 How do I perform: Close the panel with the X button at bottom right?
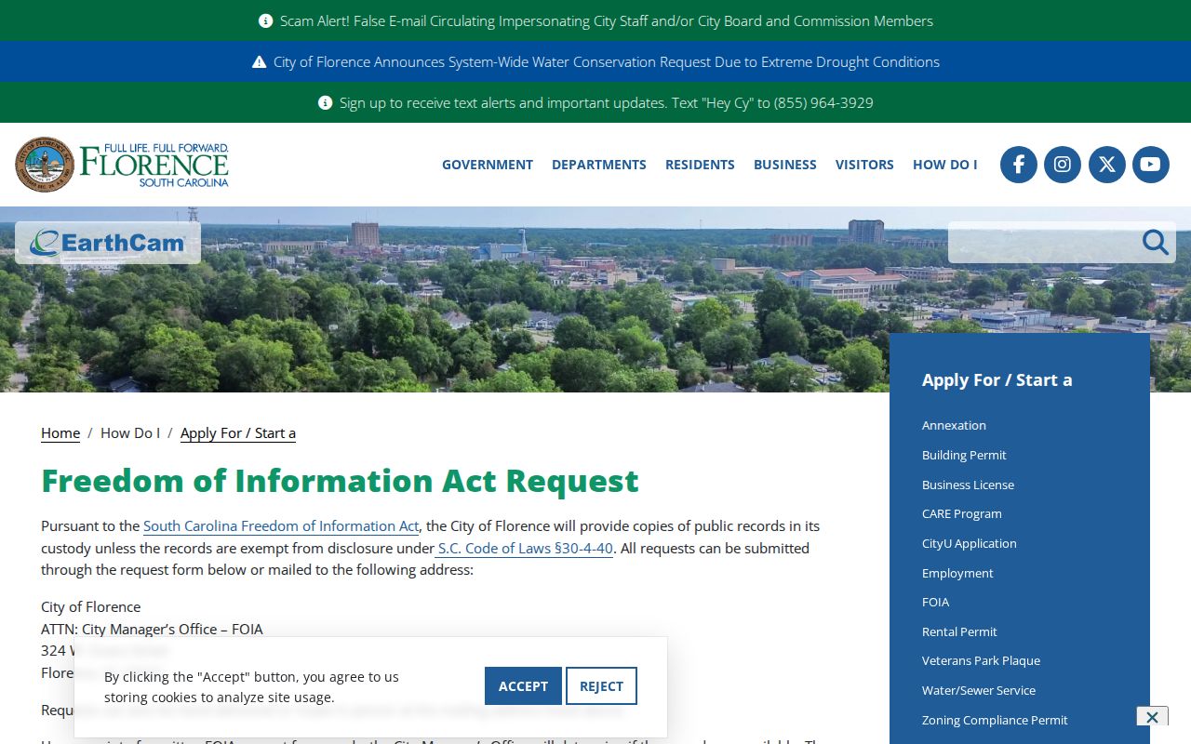(1152, 717)
